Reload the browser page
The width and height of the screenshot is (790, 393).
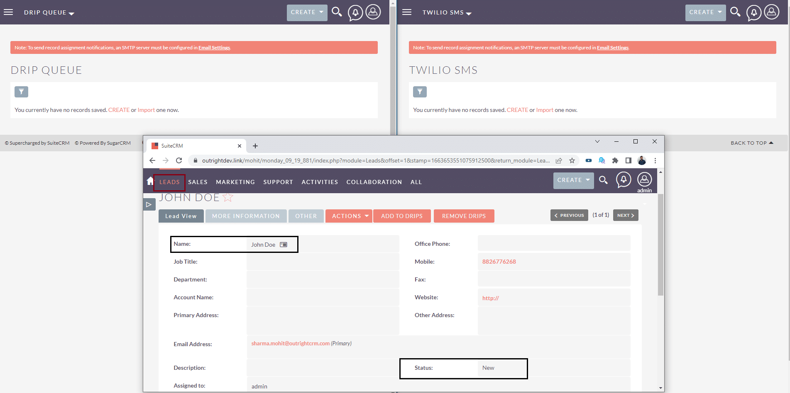tap(179, 160)
